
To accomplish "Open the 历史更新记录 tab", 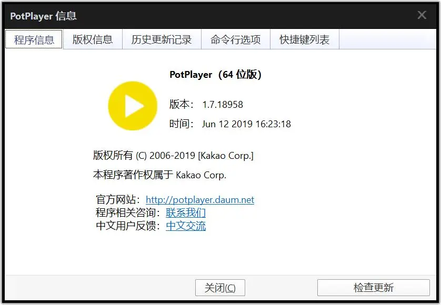I will click(x=162, y=39).
